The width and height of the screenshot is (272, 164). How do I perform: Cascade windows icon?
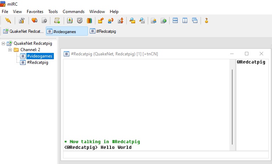pyautogui.click(x=195, y=20)
